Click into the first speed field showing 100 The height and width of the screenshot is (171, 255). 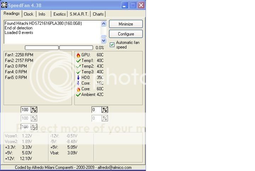(x=25, y=110)
